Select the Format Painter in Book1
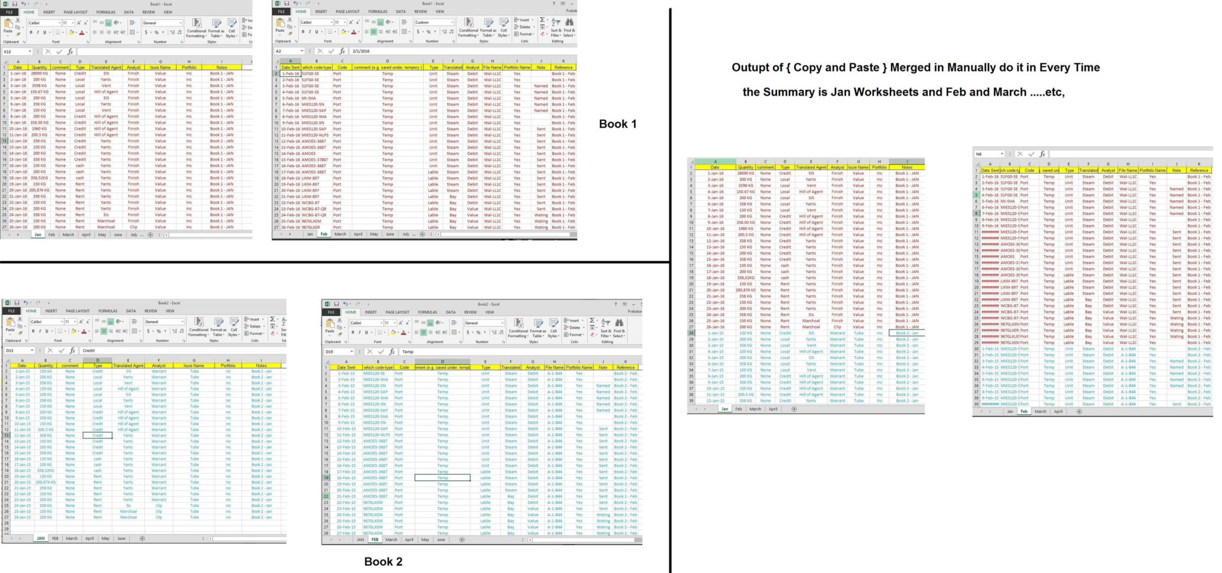The image size is (1222, 573). [x=18, y=34]
